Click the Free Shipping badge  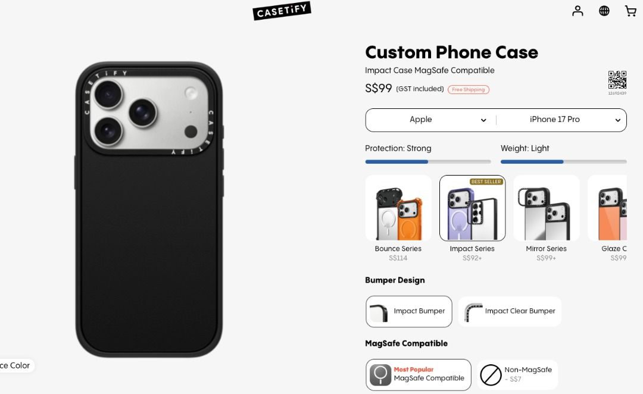click(469, 89)
